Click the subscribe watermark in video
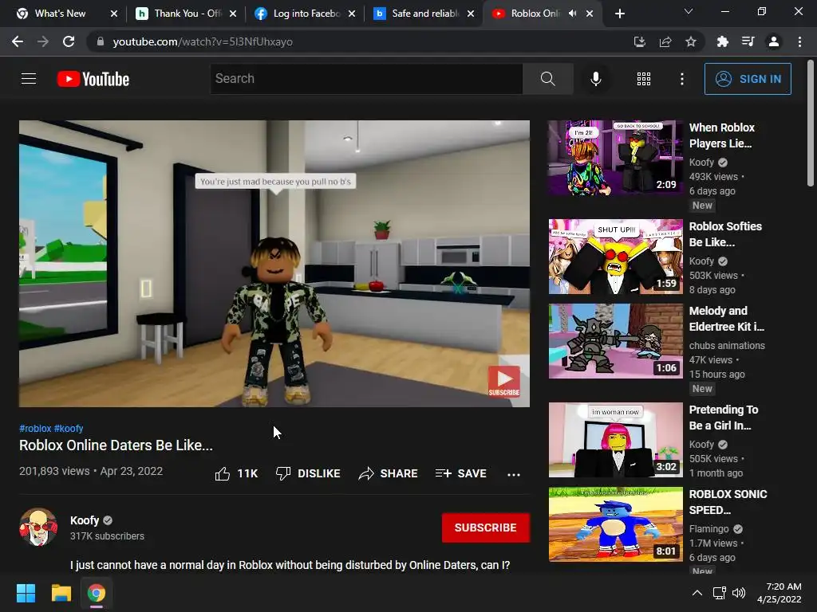817x612 pixels. tap(504, 382)
